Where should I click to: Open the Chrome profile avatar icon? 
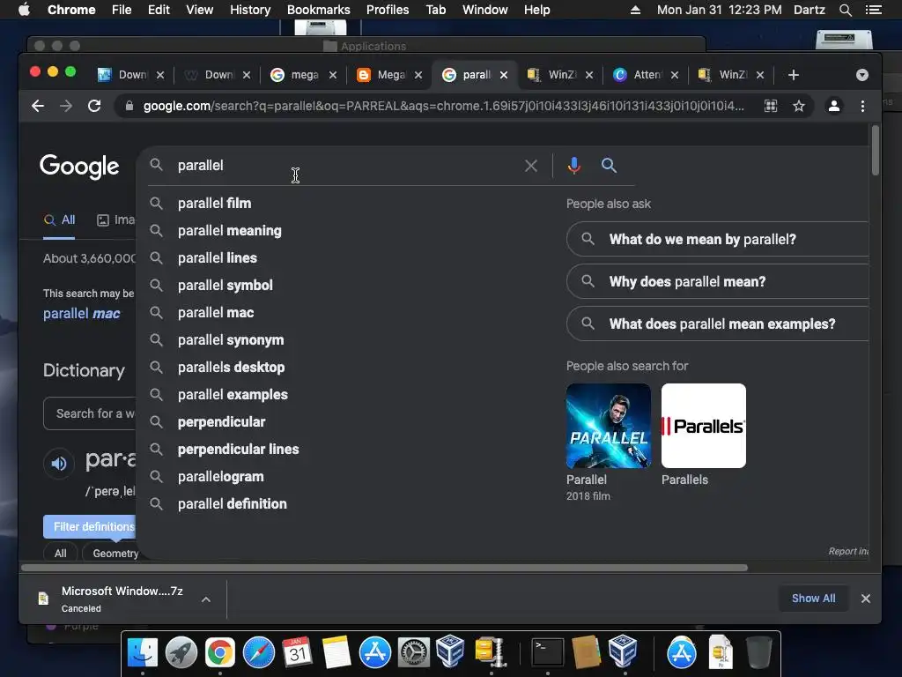point(833,106)
